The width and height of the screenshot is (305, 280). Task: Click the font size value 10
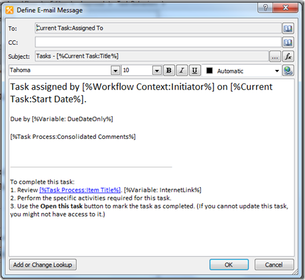pos(126,70)
